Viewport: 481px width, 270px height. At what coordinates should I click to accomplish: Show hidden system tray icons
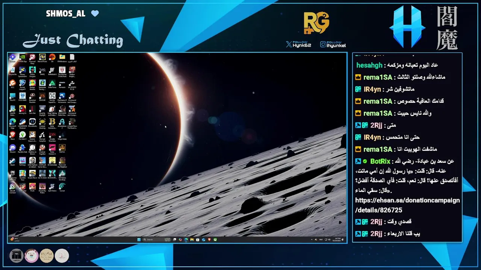(x=312, y=240)
